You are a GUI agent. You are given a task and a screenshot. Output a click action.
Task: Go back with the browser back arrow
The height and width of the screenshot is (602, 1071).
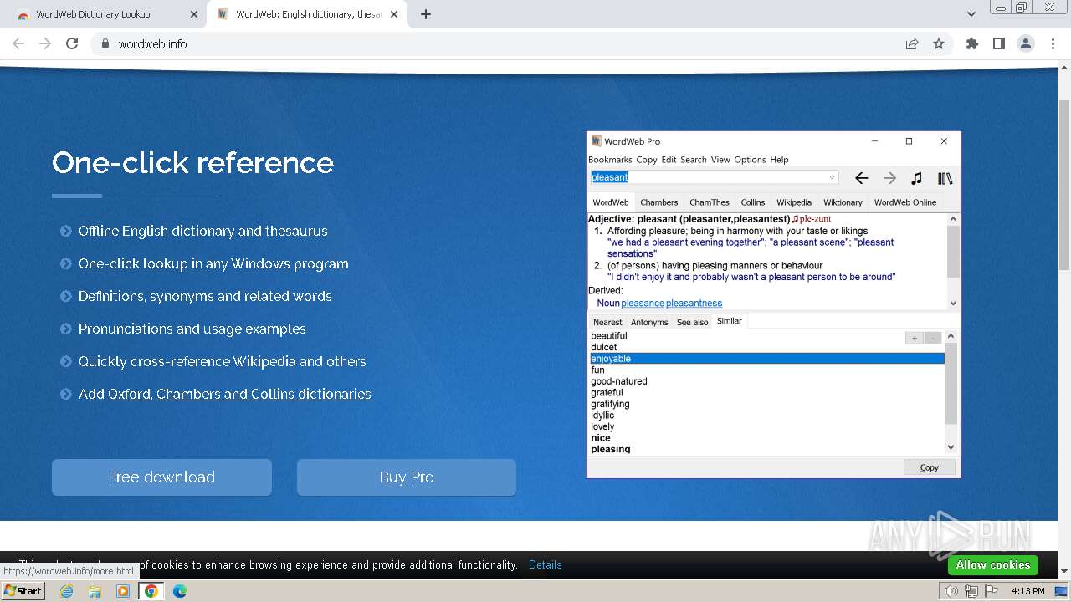pos(18,43)
